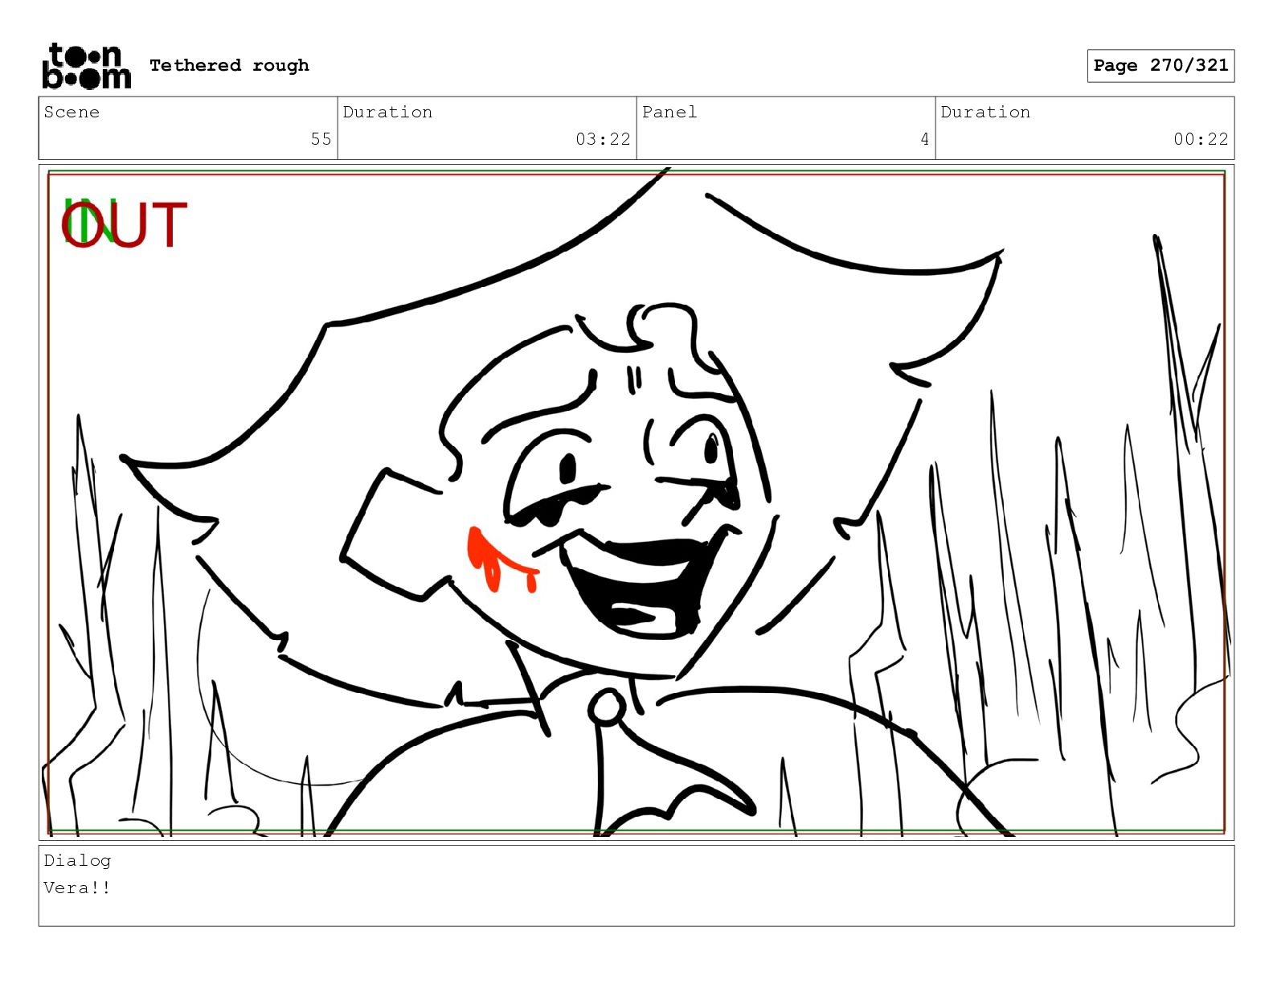Screen dimensions: 1273x984
Task: Click the Scene label cell
Action: coord(188,128)
